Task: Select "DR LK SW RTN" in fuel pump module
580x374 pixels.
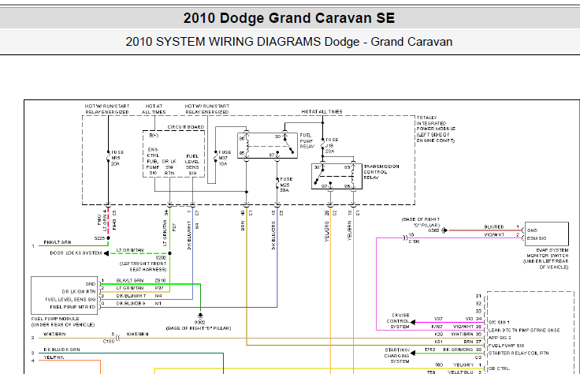Action: 79,291
